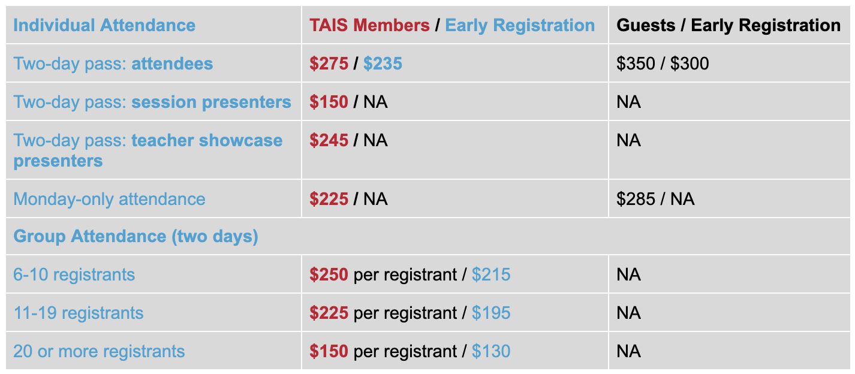Click the $215 early group price
Screen dimensions: 855x374
pyautogui.click(x=491, y=275)
